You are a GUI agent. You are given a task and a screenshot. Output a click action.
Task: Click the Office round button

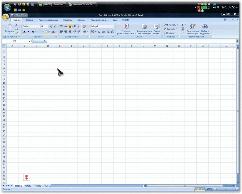tap(6, 17)
